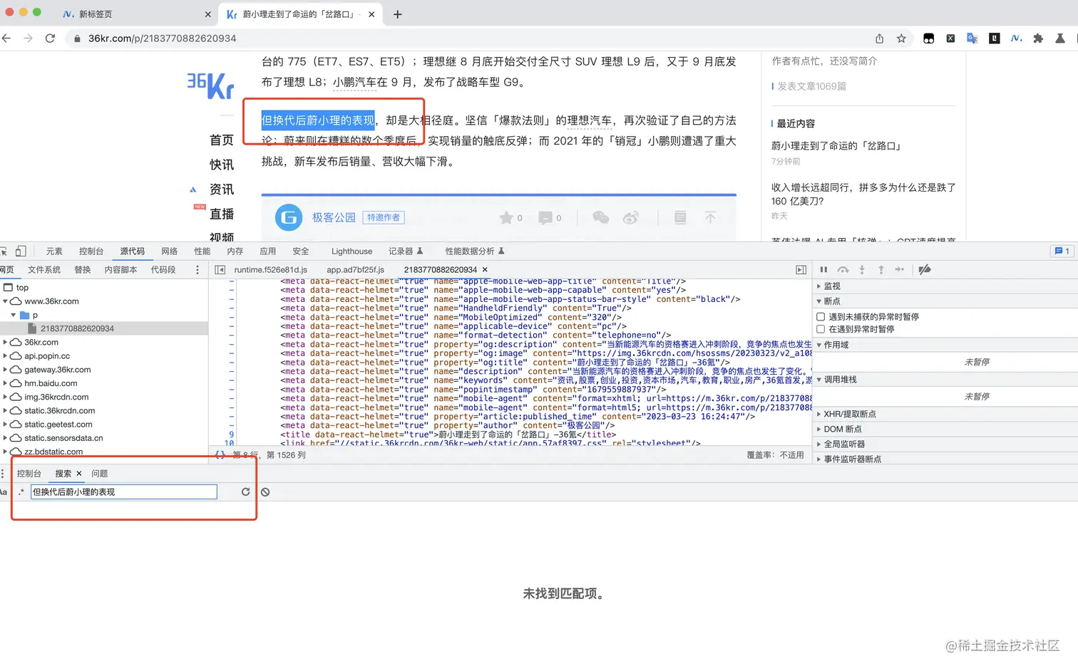1078x671 pixels.
Task: Open the 问题 drawer tab
Action: (100, 473)
